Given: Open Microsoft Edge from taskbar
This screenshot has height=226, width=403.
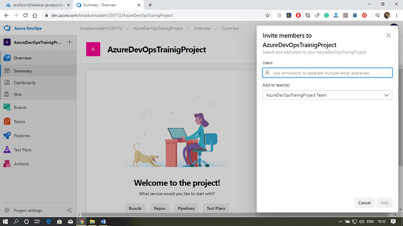Looking at the screenshot, I should tap(48, 222).
